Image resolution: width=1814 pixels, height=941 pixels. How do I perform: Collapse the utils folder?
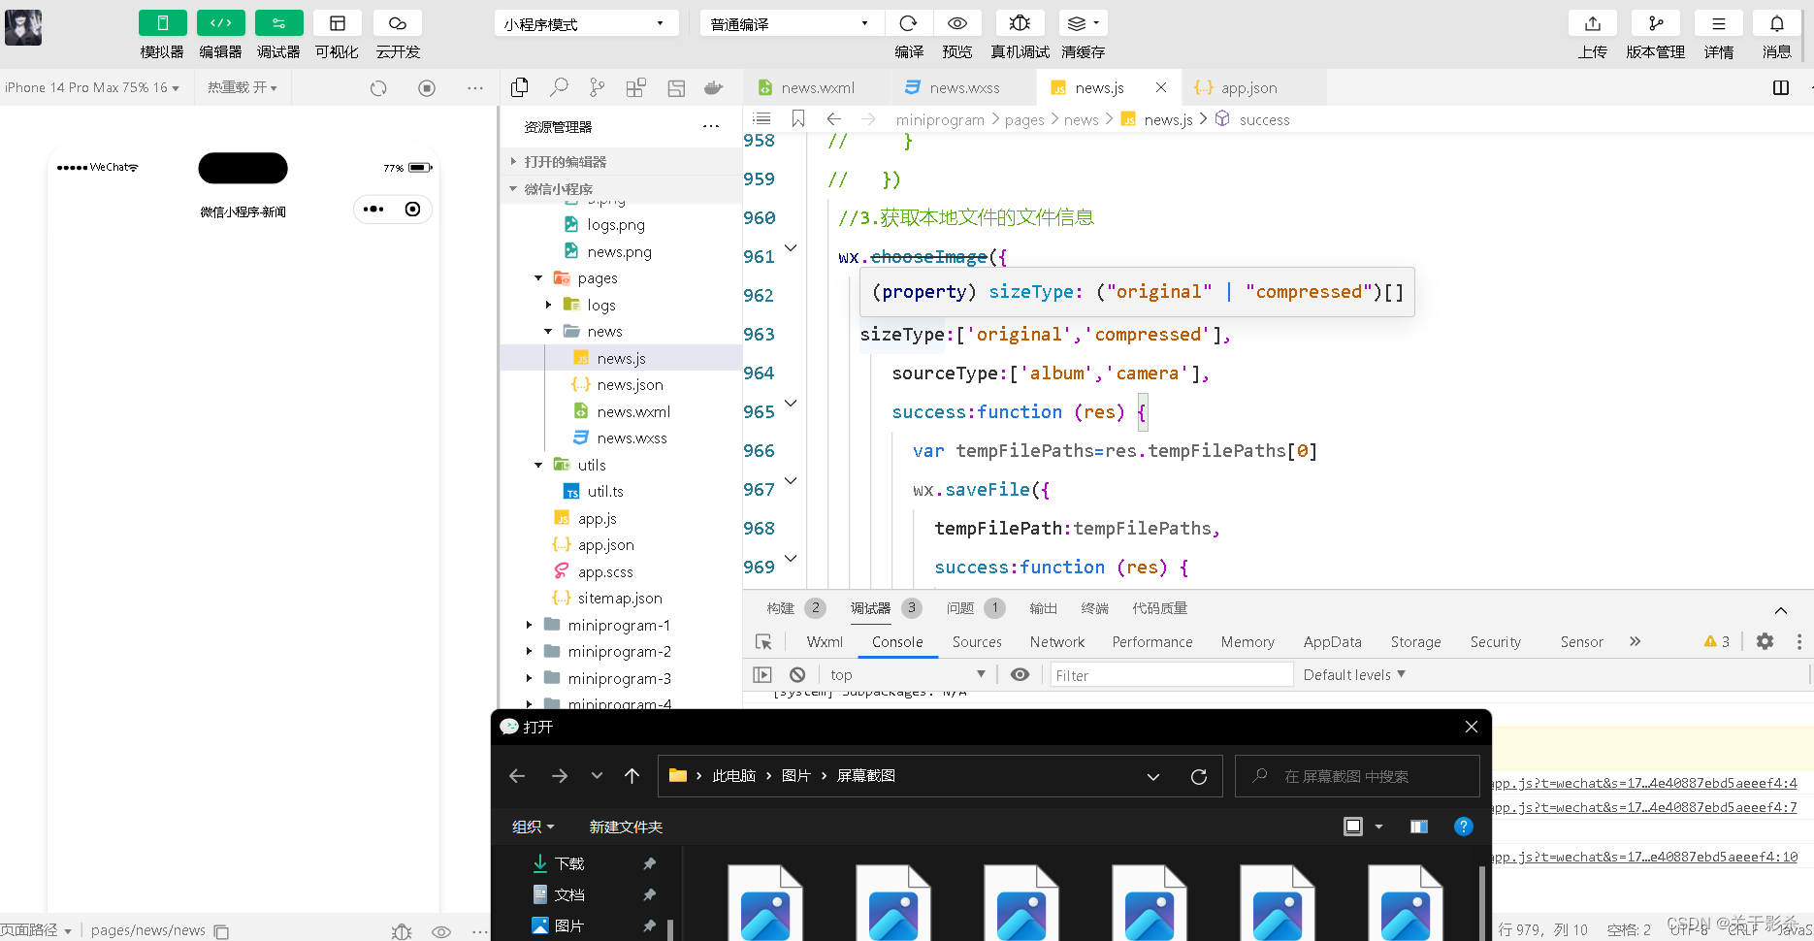coord(538,466)
